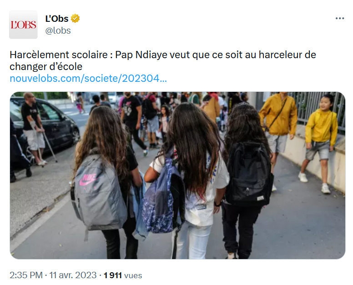Select the @lobs account handle
This screenshot has height=285, width=353.
pos(58,30)
